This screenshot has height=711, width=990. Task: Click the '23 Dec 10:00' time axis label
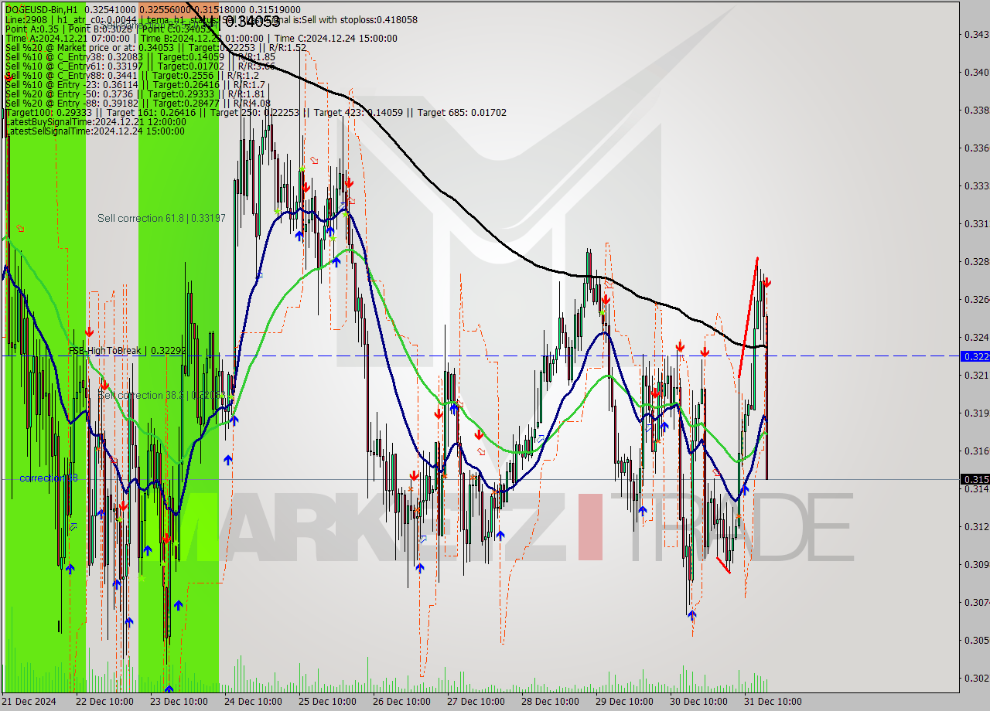pyautogui.click(x=179, y=702)
